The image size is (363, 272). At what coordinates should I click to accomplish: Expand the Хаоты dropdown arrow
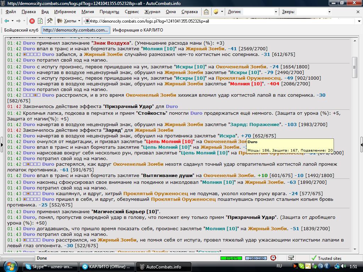(x=79, y=21)
